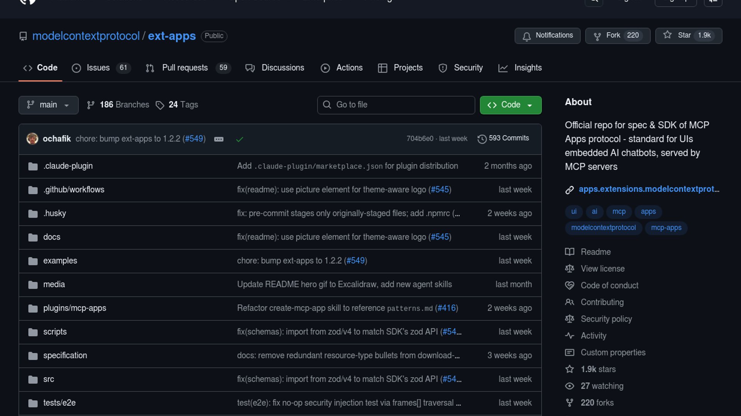The image size is (741, 416).
Task: Open the specification folder
Action: pos(65,356)
